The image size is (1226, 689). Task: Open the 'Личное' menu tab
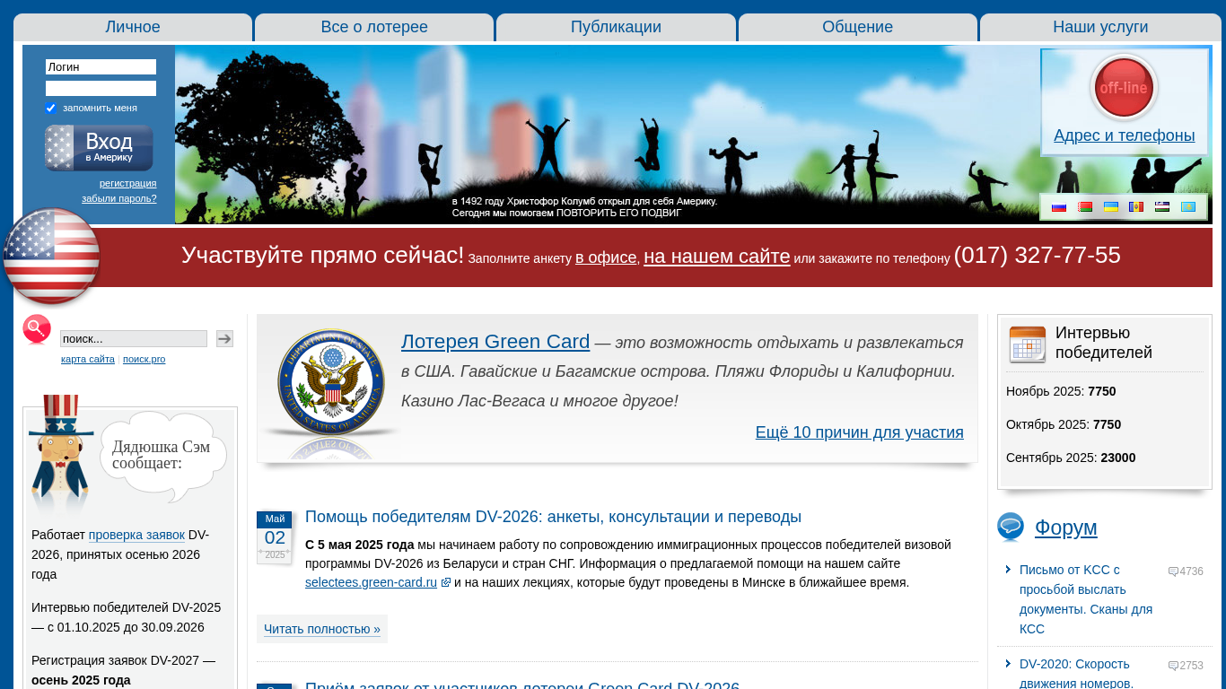(x=133, y=27)
